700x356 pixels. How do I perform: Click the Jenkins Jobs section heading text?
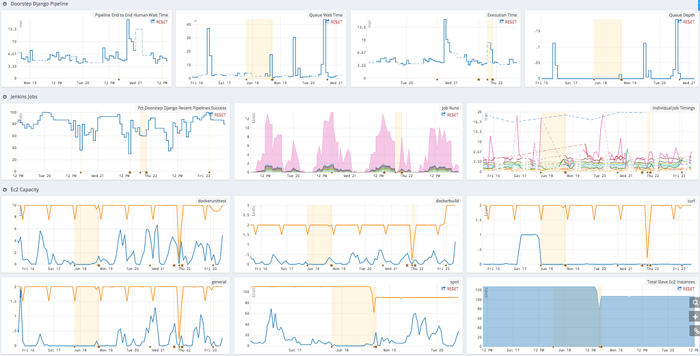point(23,97)
